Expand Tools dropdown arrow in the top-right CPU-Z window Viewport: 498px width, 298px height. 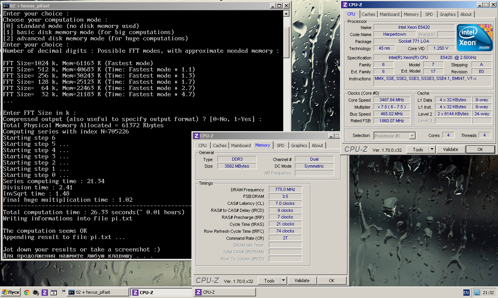click(x=432, y=149)
